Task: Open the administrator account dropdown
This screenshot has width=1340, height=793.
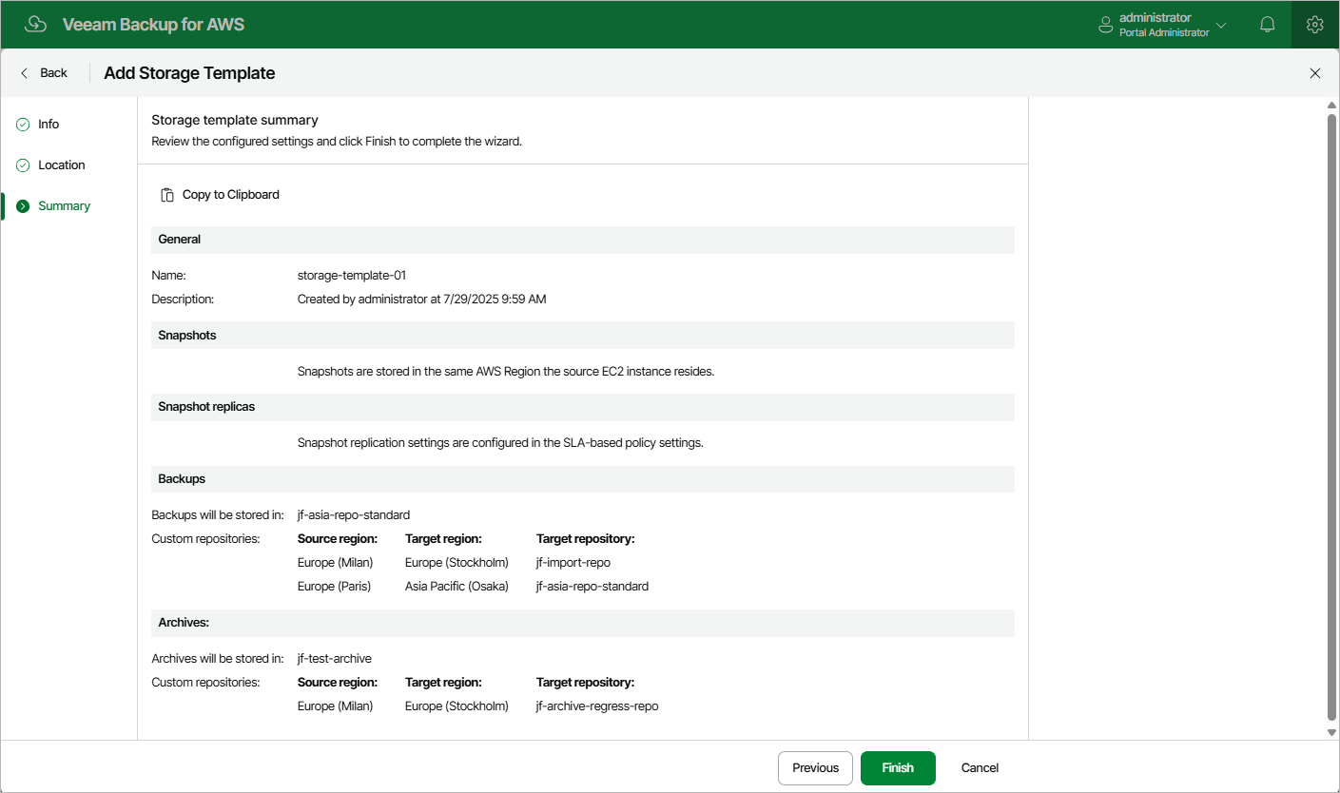Action: (1221, 26)
